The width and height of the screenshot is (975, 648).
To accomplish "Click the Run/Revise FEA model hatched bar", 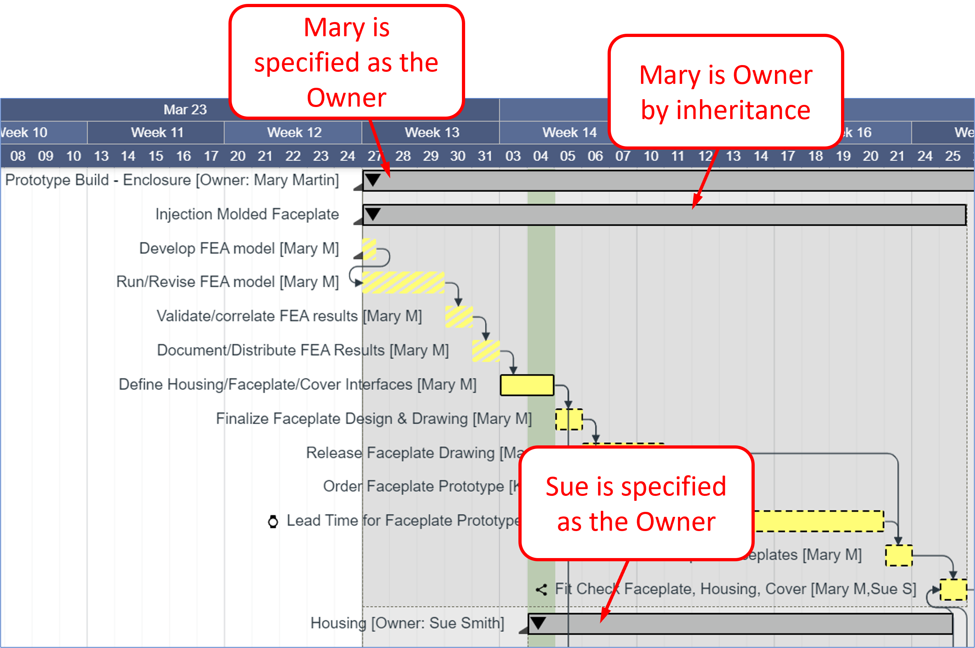I will click(x=403, y=282).
